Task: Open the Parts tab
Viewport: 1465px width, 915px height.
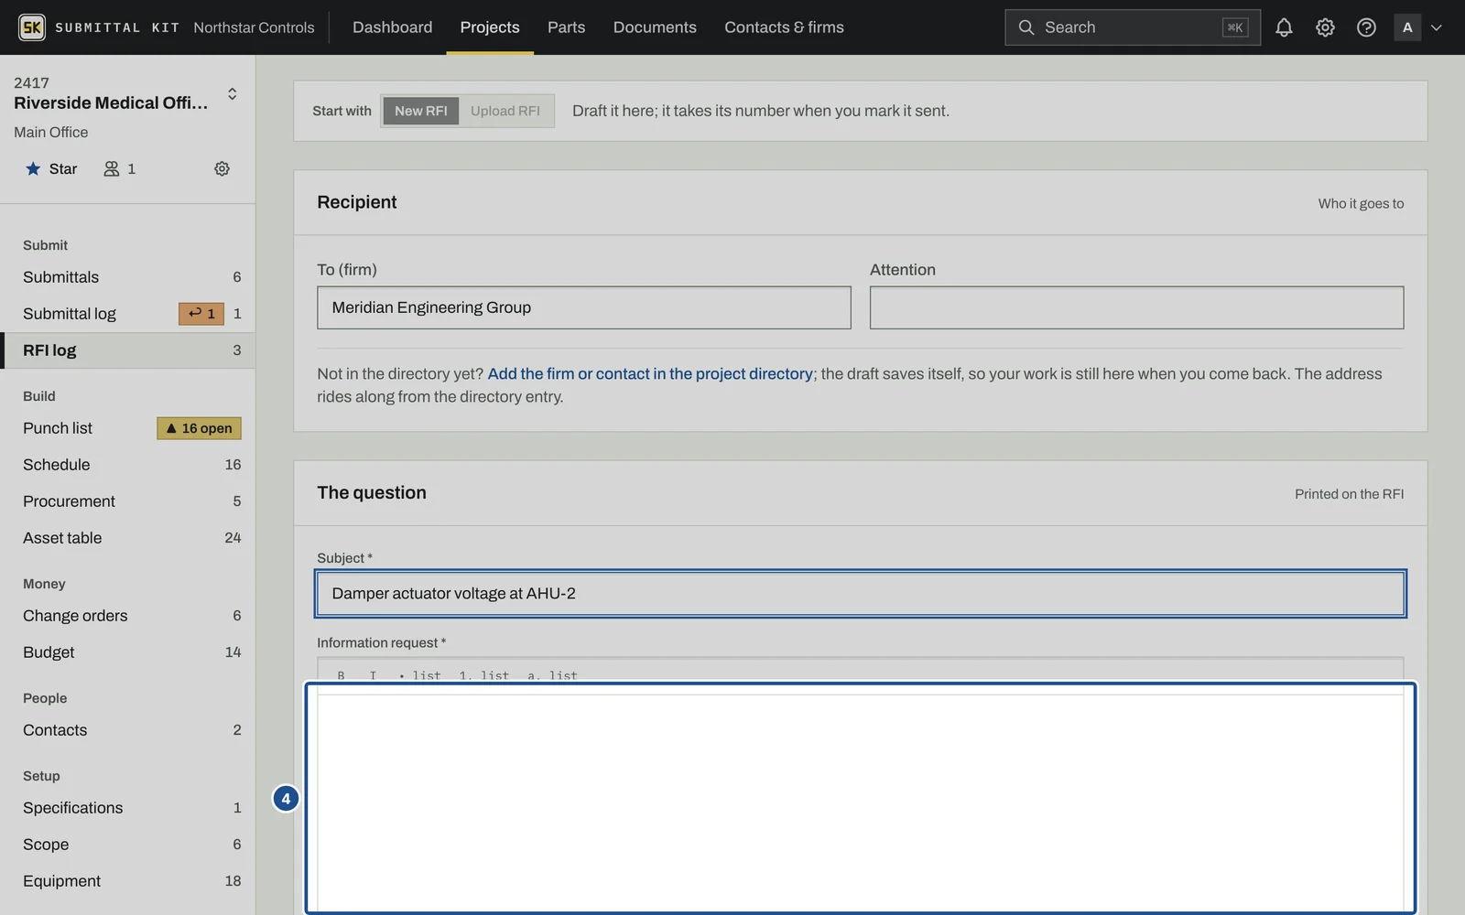Action: point(567,27)
